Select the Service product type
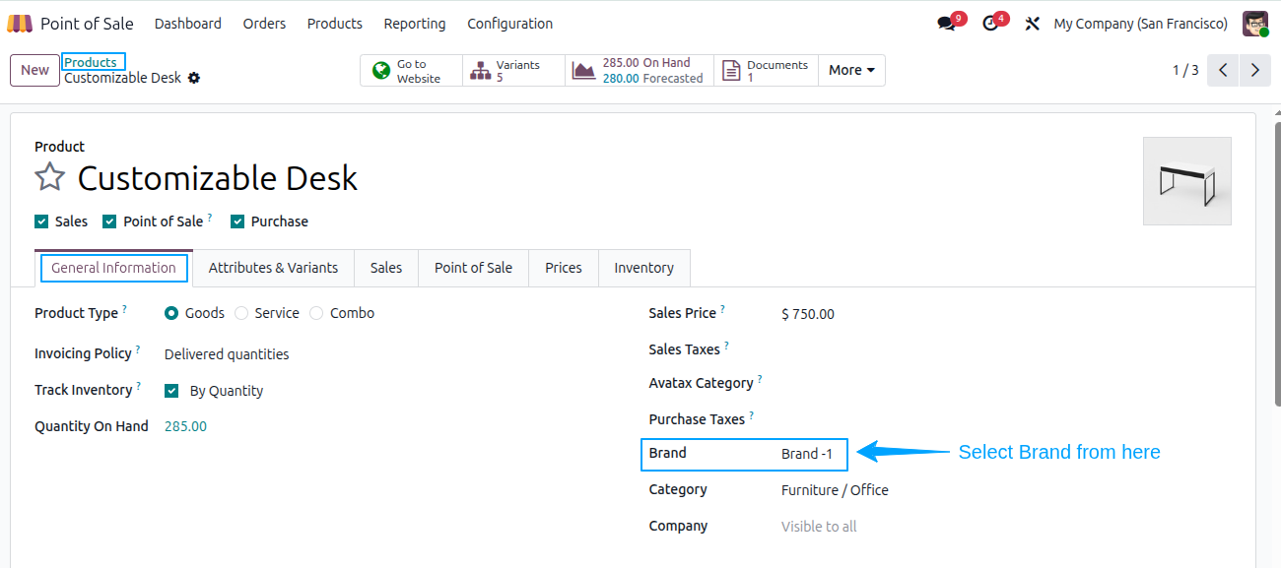 [241, 313]
